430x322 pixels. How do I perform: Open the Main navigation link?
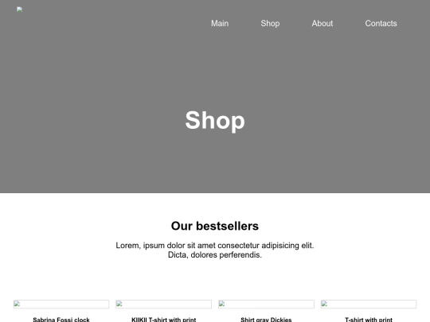tap(220, 24)
